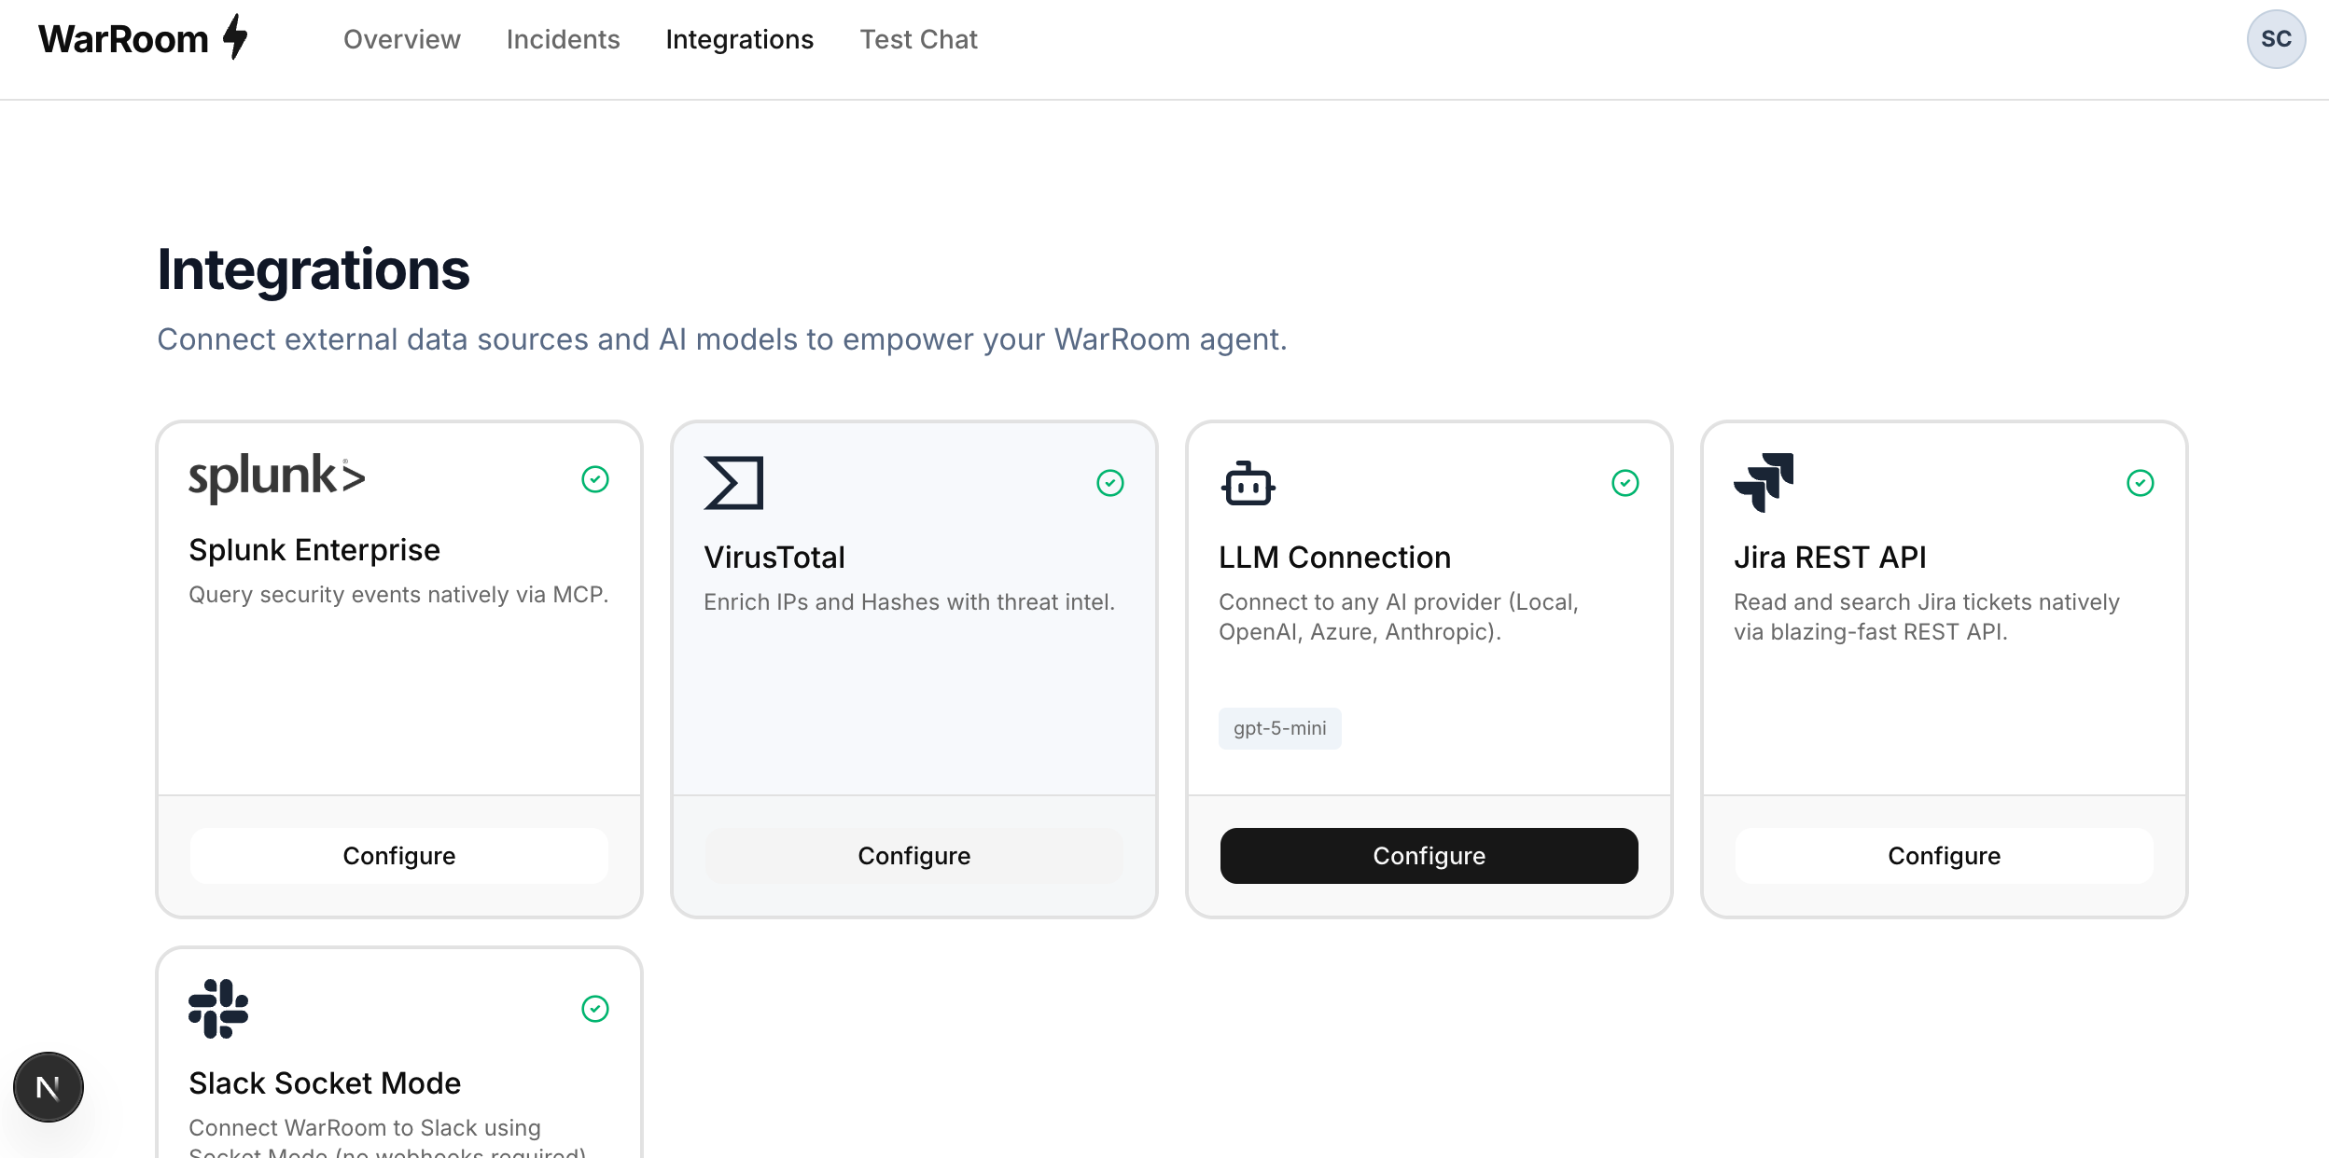This screenshot has height=1158, width=2329.
Task: Click the SC user avatar
Action: pyautogui.click(x=2276, y=39)
